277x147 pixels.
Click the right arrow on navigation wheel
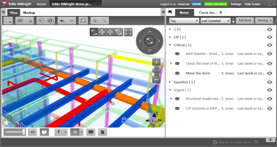(x=159, y=41)
